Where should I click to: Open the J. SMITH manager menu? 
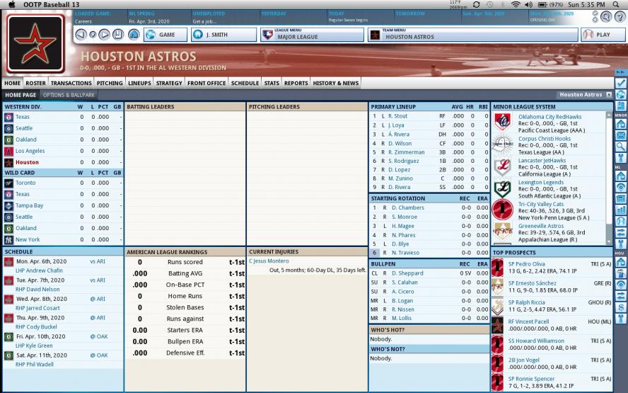coord(223,35)
